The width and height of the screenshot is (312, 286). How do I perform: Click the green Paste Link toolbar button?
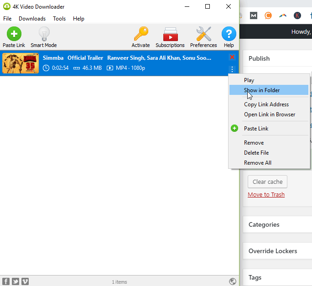(x=14, y=37)
